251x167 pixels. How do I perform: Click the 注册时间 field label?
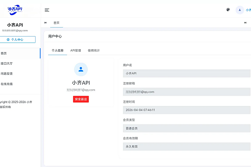click(129, 102)
